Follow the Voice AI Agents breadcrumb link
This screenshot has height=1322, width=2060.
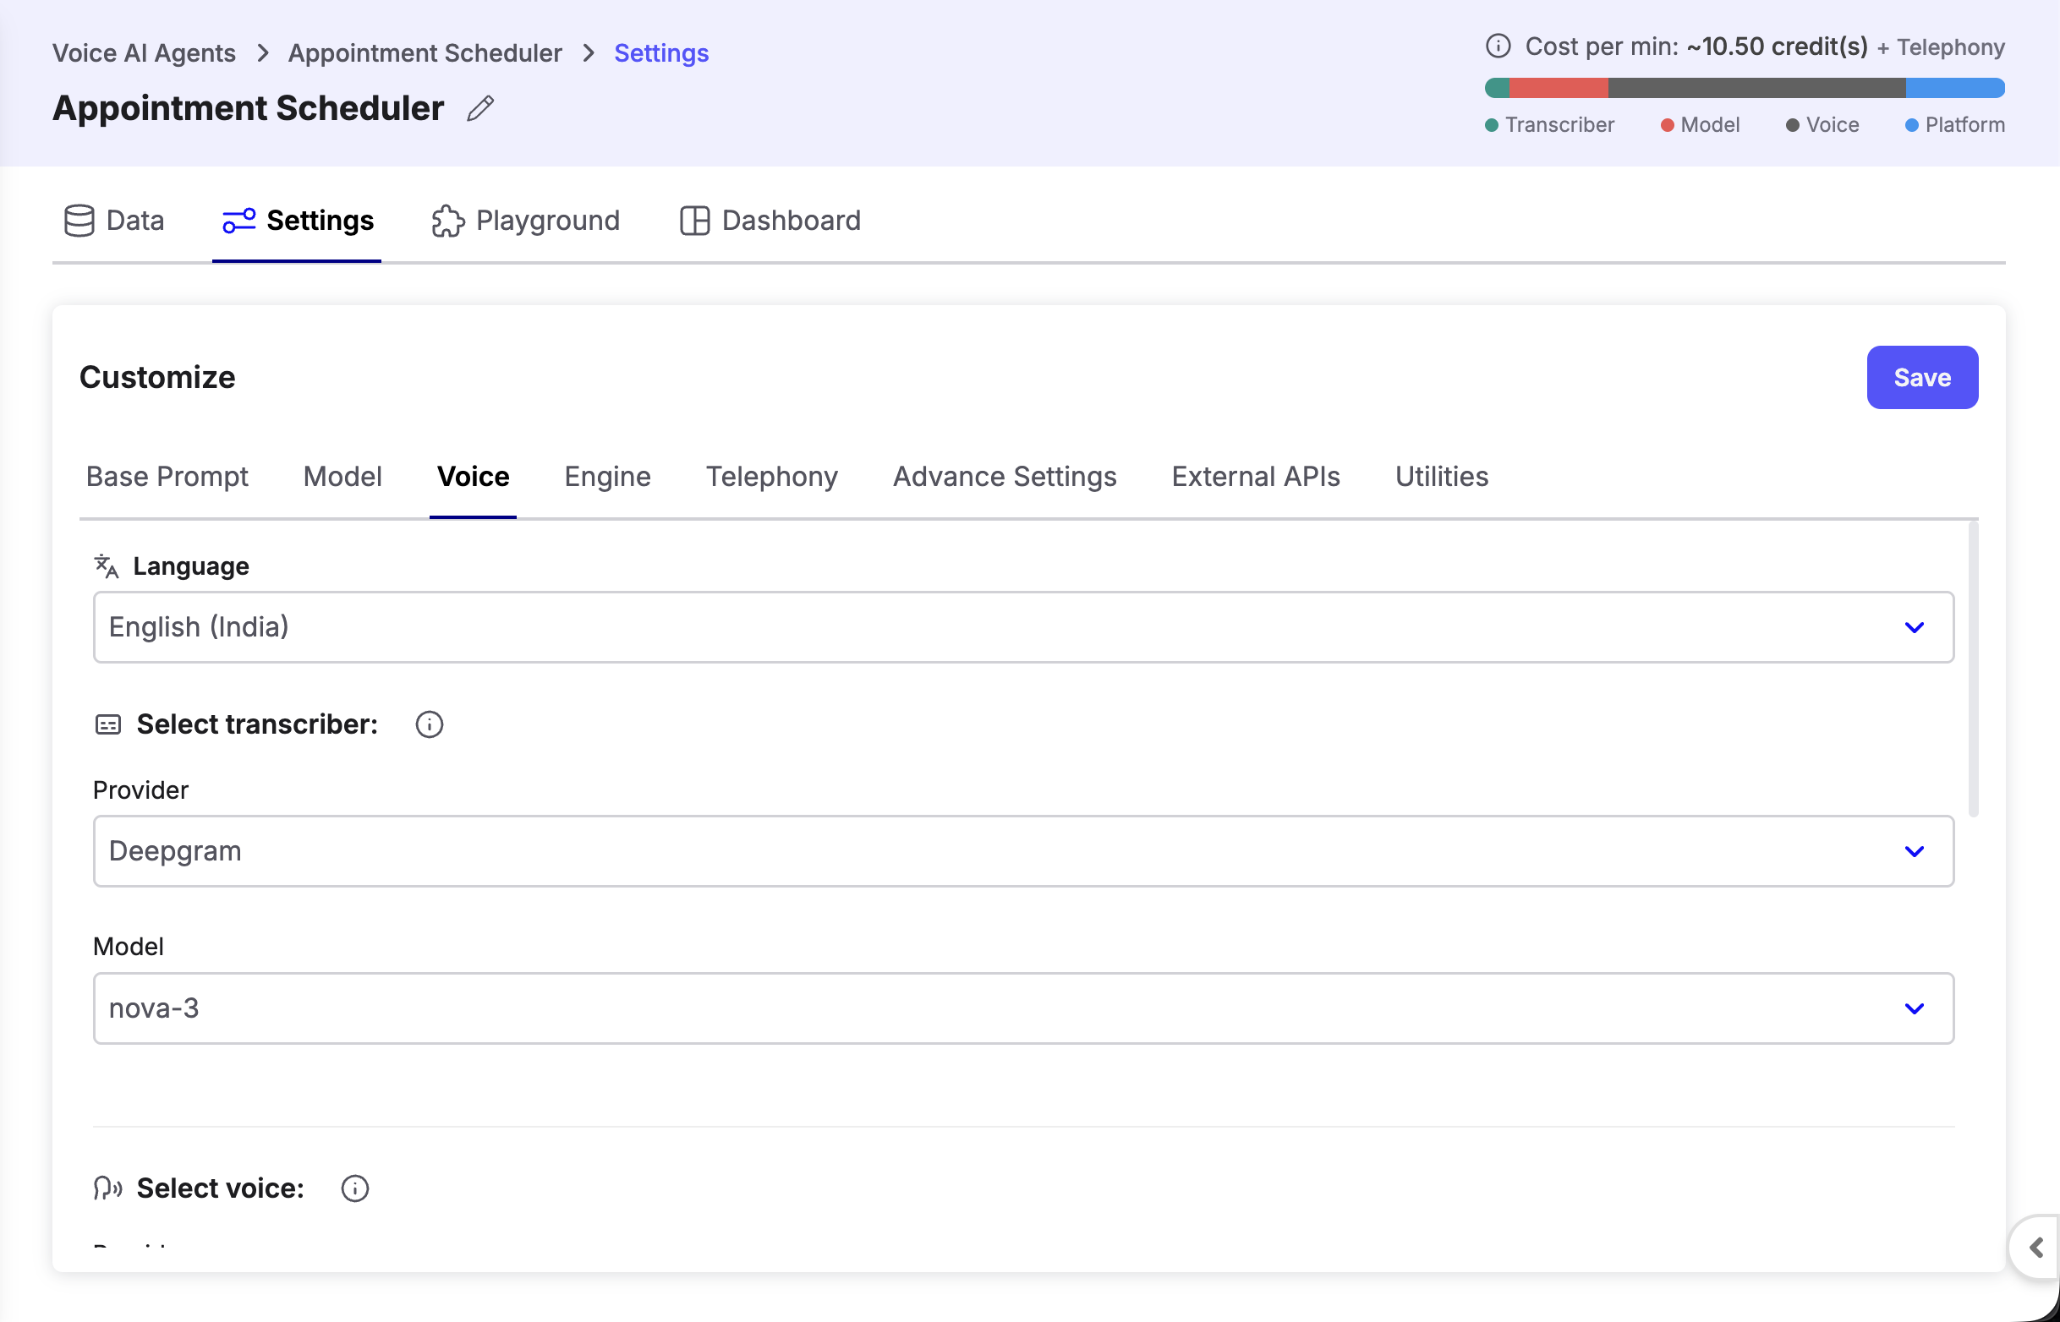(144, 53)
